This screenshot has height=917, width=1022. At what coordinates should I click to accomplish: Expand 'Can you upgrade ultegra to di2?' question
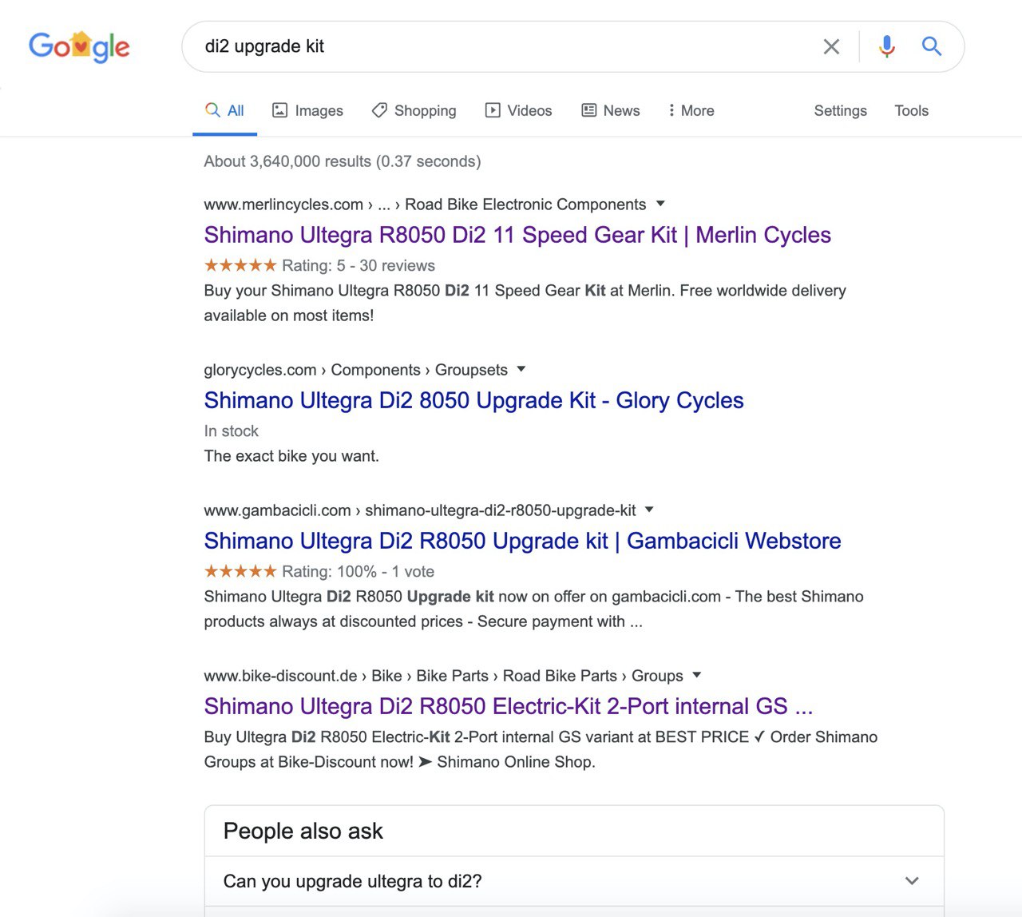coord(573,881)
